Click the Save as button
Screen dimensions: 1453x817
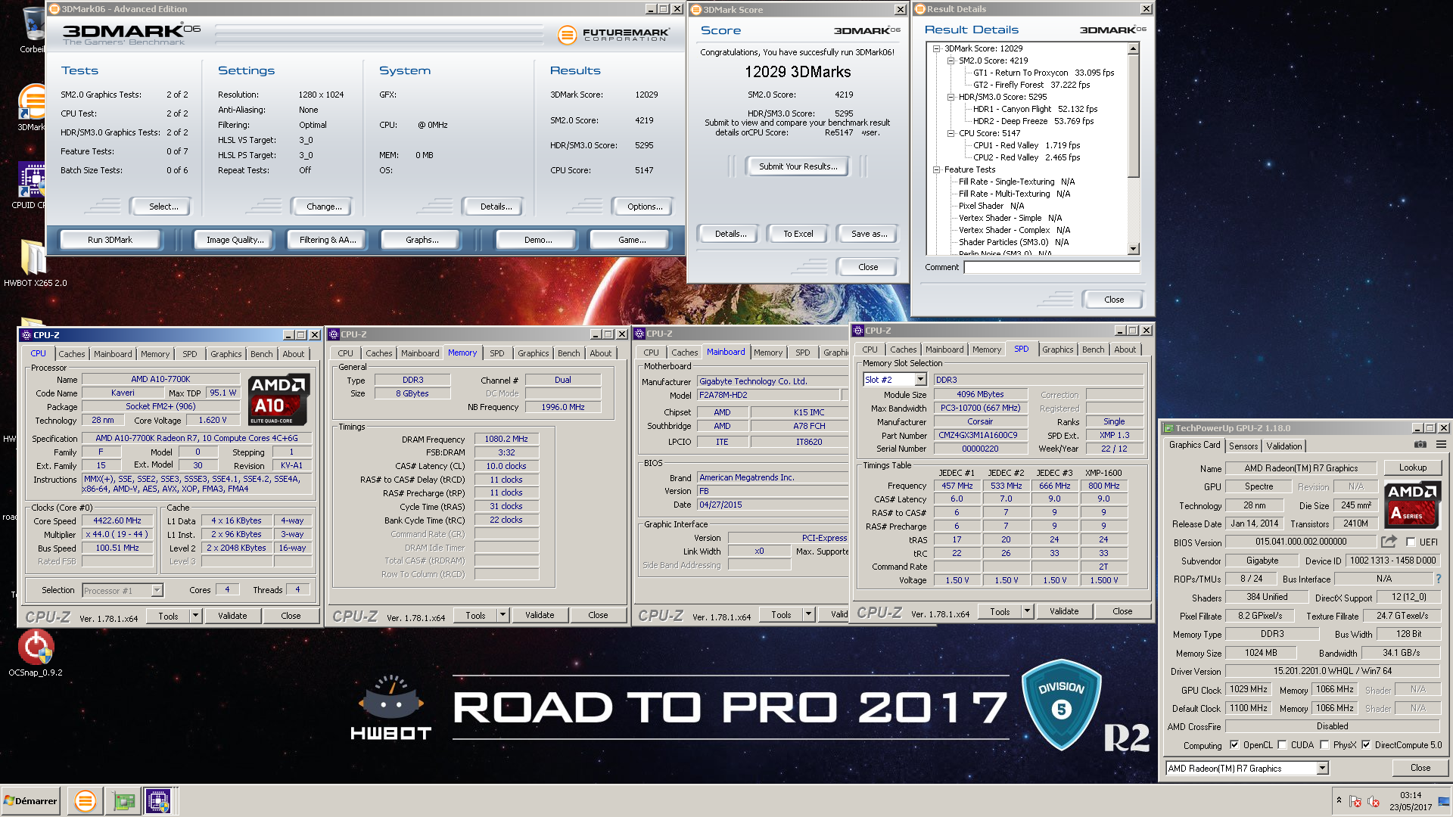point(869,234)
